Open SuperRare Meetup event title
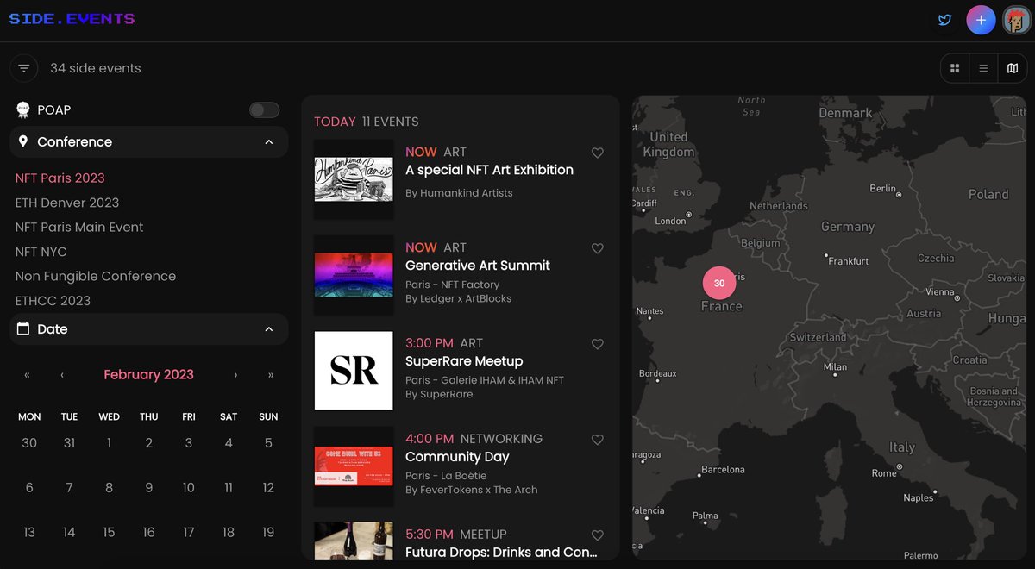The height and width of the screenshot is (569, 1035). 464,361
